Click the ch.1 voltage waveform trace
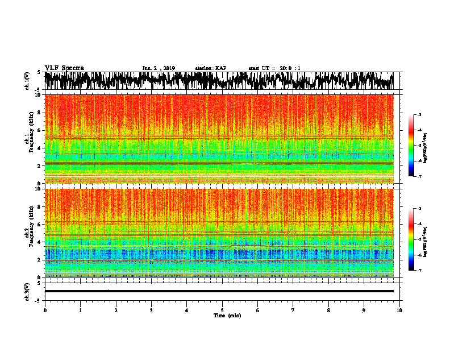This screenshot has height=348, width=450. pos(219,81)
